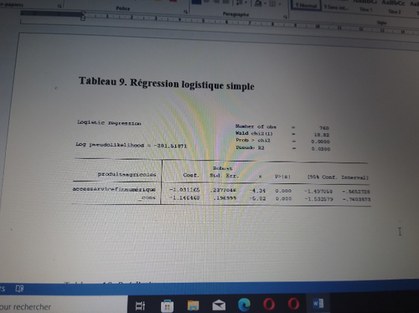Click the proofing book icon in status bar
Image resolution: width=419 pixels, height=313 pixels.
click(19, 289)
